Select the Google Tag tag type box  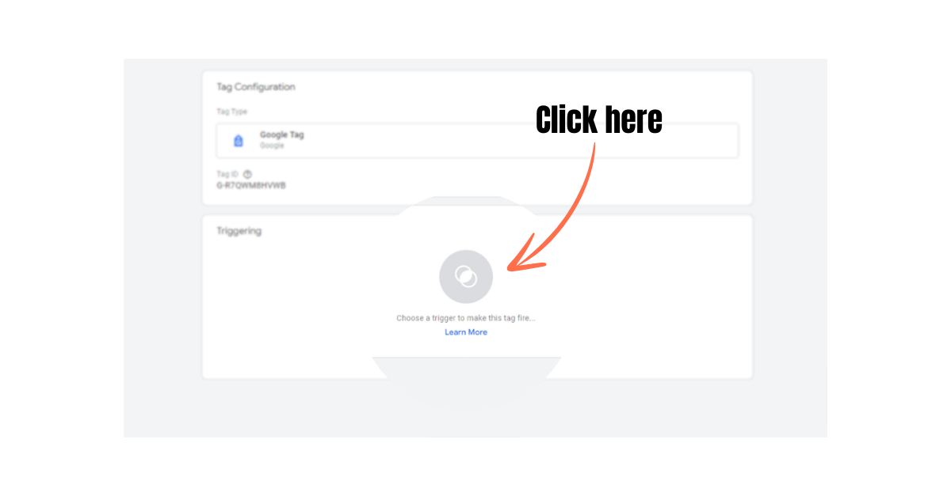pyautogui.click(x=477, y=141)
